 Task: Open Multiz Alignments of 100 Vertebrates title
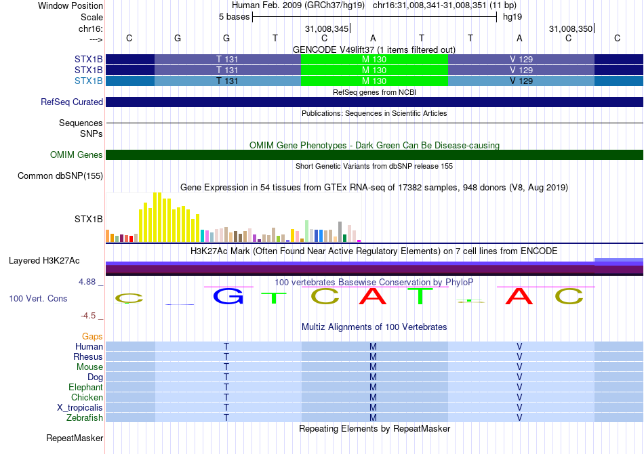(x=374, y=327)
